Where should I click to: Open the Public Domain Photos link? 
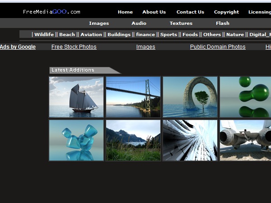pos(218,47)
